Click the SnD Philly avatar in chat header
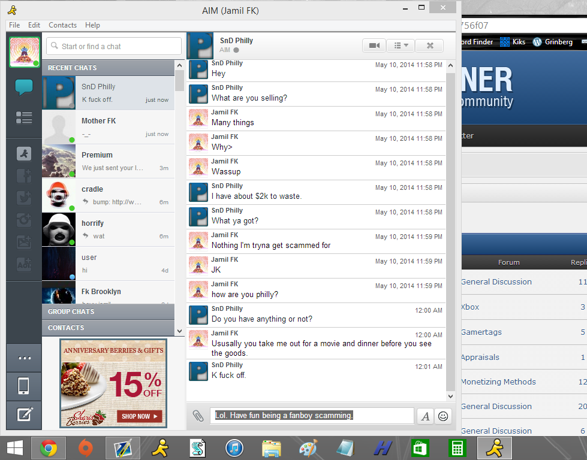The height and width of the screenshot is (460, 587). click(200, 46)
